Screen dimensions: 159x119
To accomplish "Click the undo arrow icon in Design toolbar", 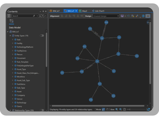I will click(128, 16).
